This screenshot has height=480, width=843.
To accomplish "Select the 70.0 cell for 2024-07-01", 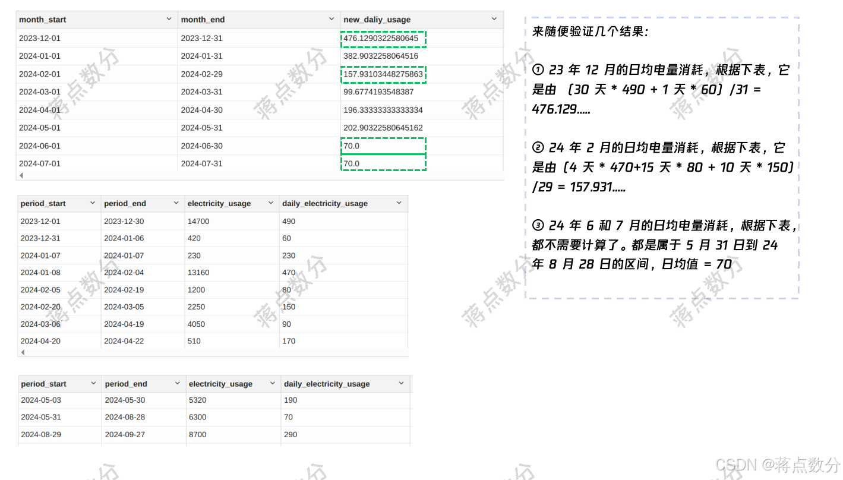I will coord(422,163).
